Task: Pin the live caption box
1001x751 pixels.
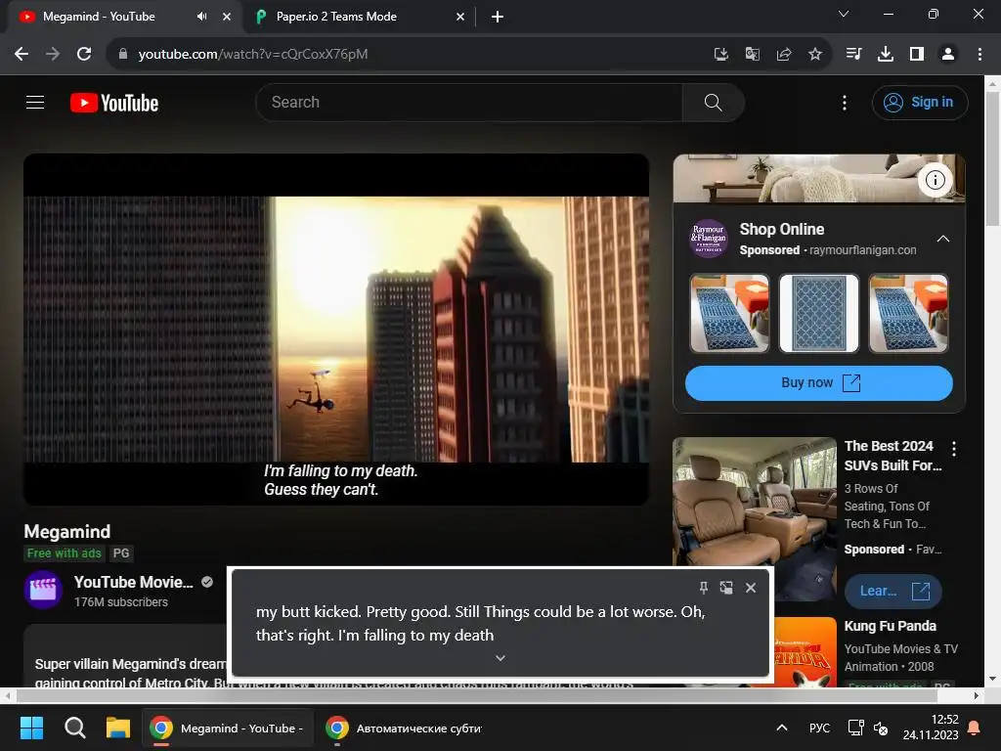Action: 703,588
